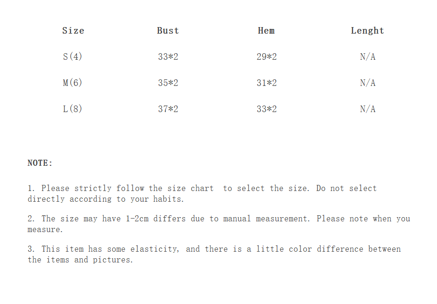
Task: Select the N/A Lenght cell for M(6)
Action: pos(367,83)
